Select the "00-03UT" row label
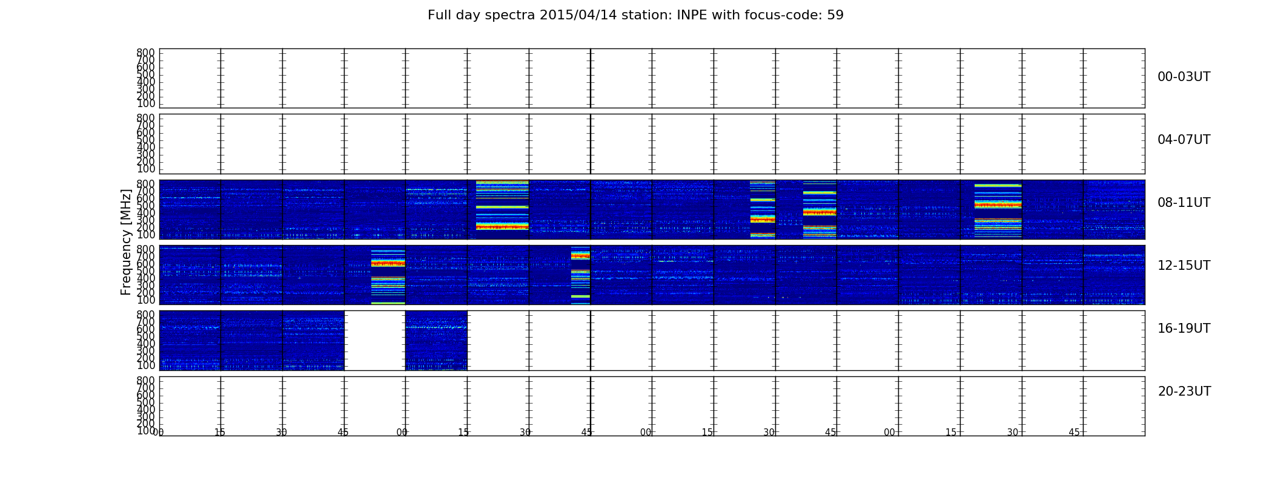The image size is (1272, 484). (1184, 77)
